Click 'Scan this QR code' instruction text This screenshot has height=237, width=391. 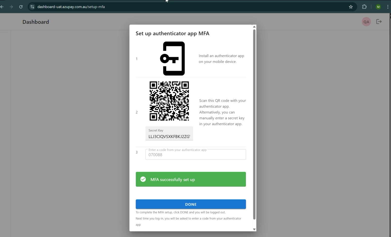[222, 112]
